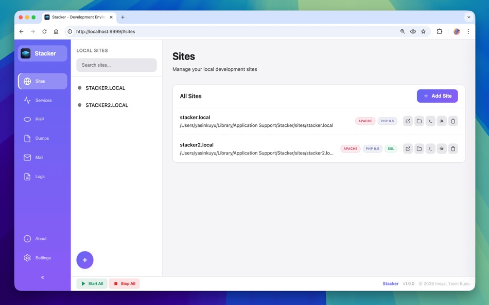Select the Services sidebar icon
489x305 pixels.
pyautogui.click(x=27, y=100)
